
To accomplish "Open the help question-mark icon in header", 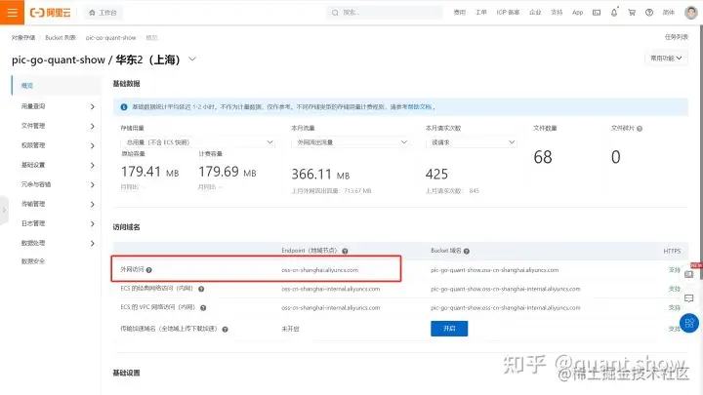I will click(x=649, y=13).
